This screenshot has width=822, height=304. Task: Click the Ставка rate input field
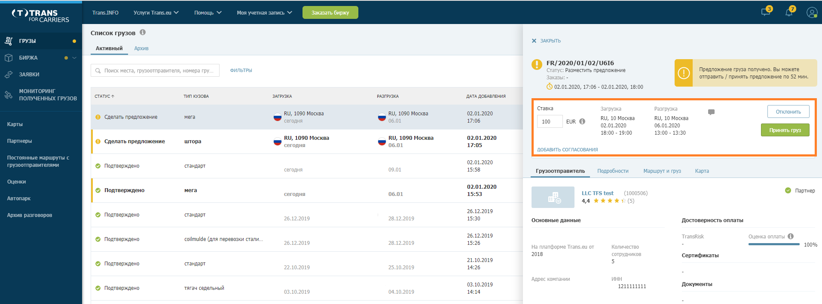click(x=550, y=121)
